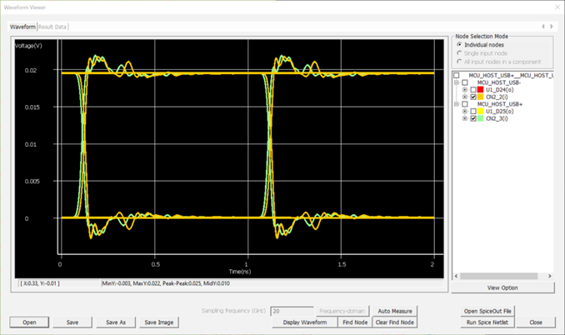Collapse the MCU_HOST_USB- tree node
This screenshot has width=565, height=335.
(x=457, y=82)
